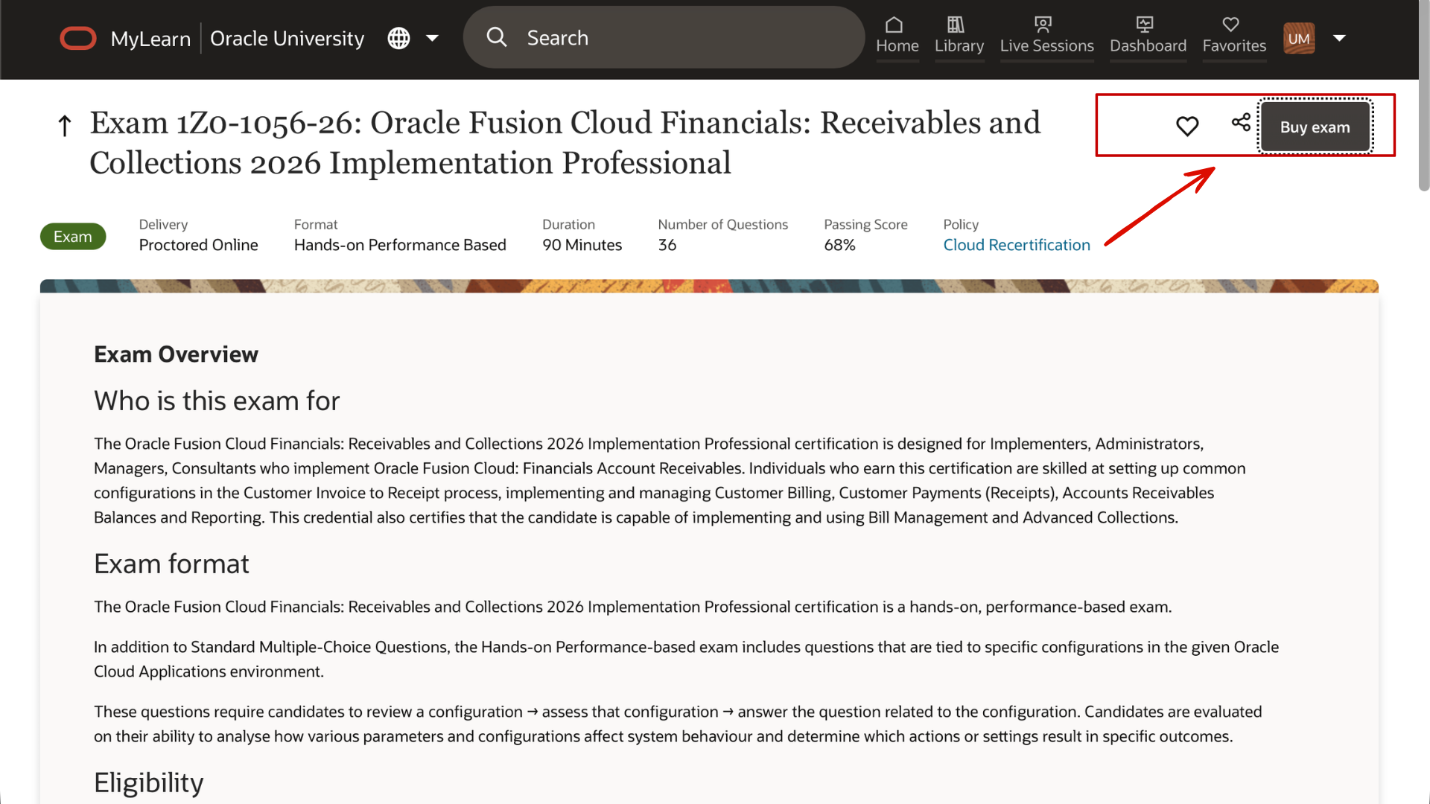Open the language globe icon
Screen dimensions: 1430x804
tap(399, 37)
